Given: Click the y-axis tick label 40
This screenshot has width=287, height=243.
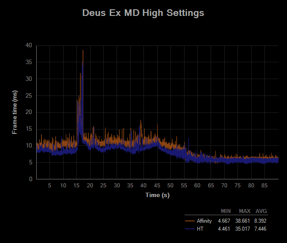Looking at the screenshot, I should [29, 45].
